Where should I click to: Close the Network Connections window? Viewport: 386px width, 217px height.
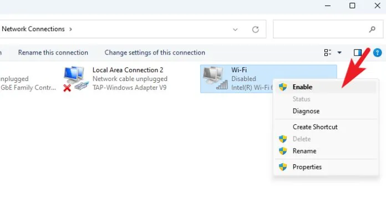377,6
